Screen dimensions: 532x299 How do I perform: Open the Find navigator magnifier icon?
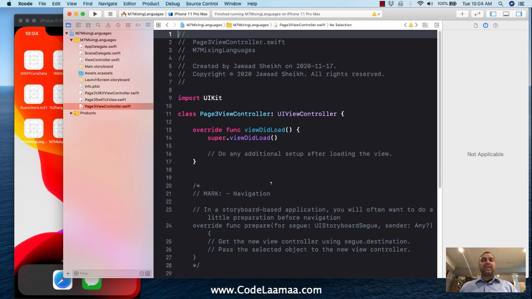click(x=98, y=25)
